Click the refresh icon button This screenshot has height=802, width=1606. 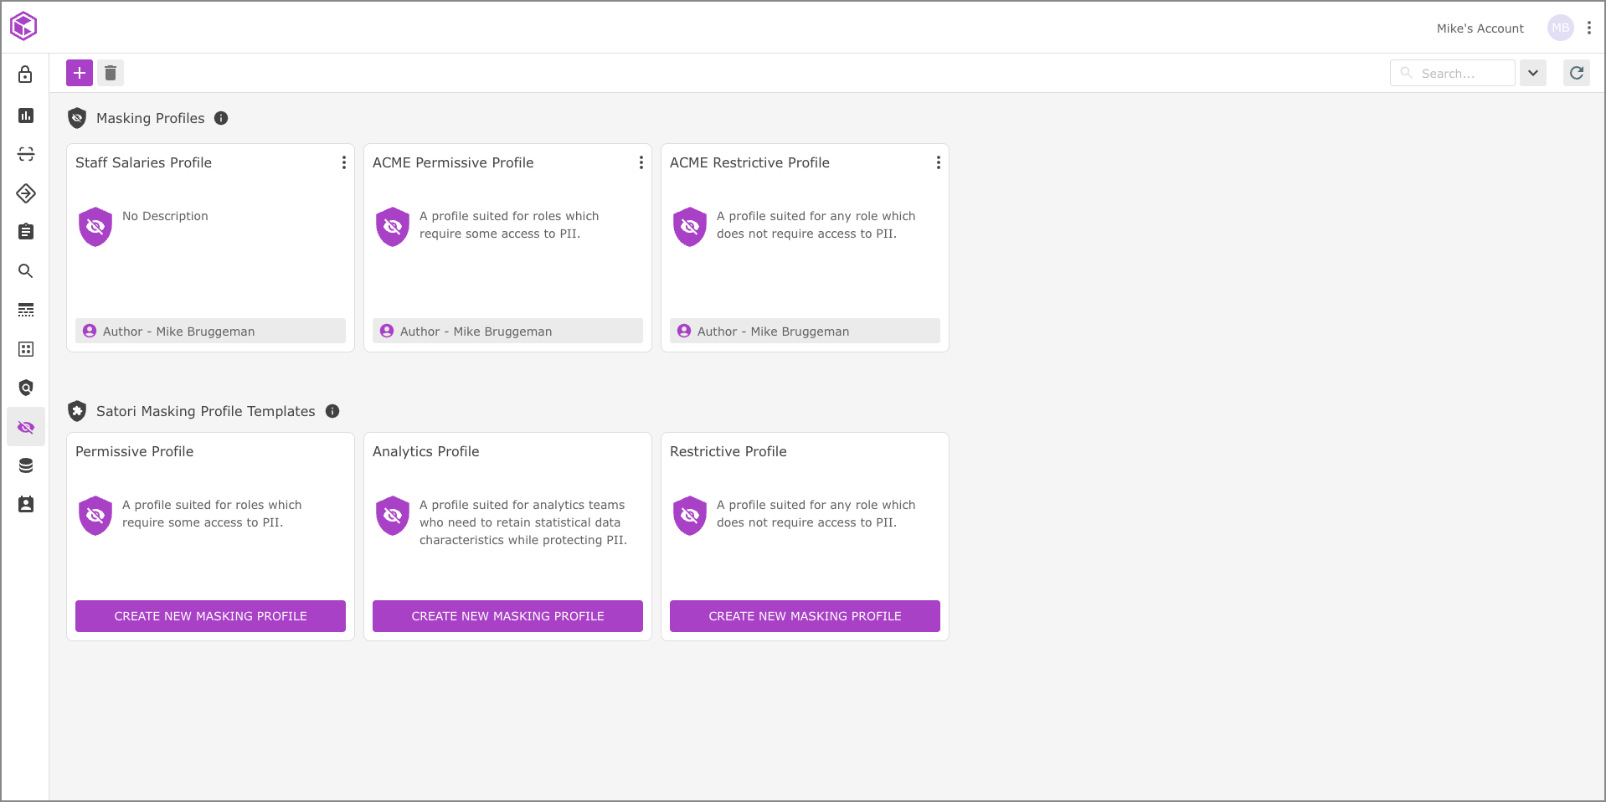pyautogui.click(x=1577, y=73)
